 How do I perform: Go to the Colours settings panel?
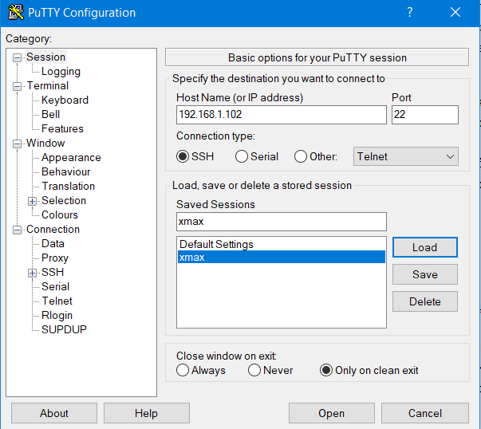(x=60, y=215)
